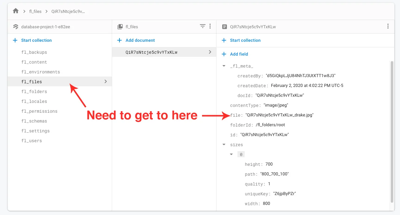
Task: Collapse the _fl_meta_ field
Action: (224, 66)
